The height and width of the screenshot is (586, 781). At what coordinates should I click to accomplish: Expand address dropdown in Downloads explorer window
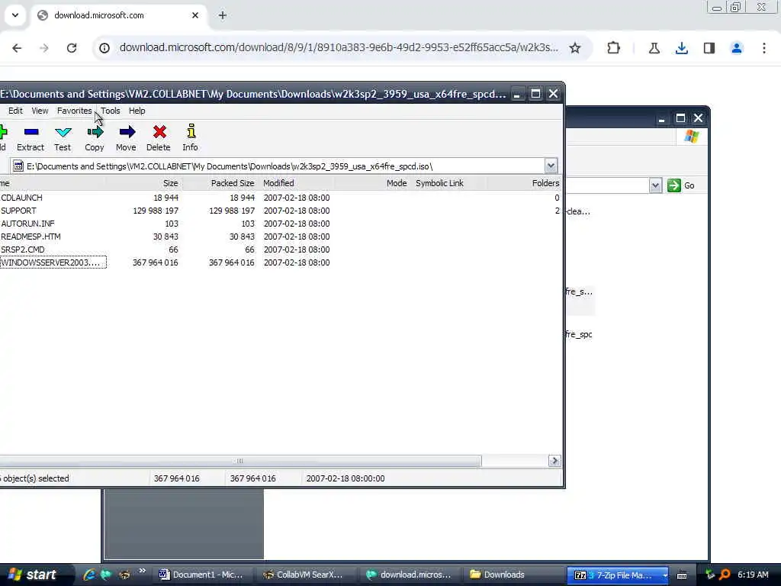click(x=655, y=185)
